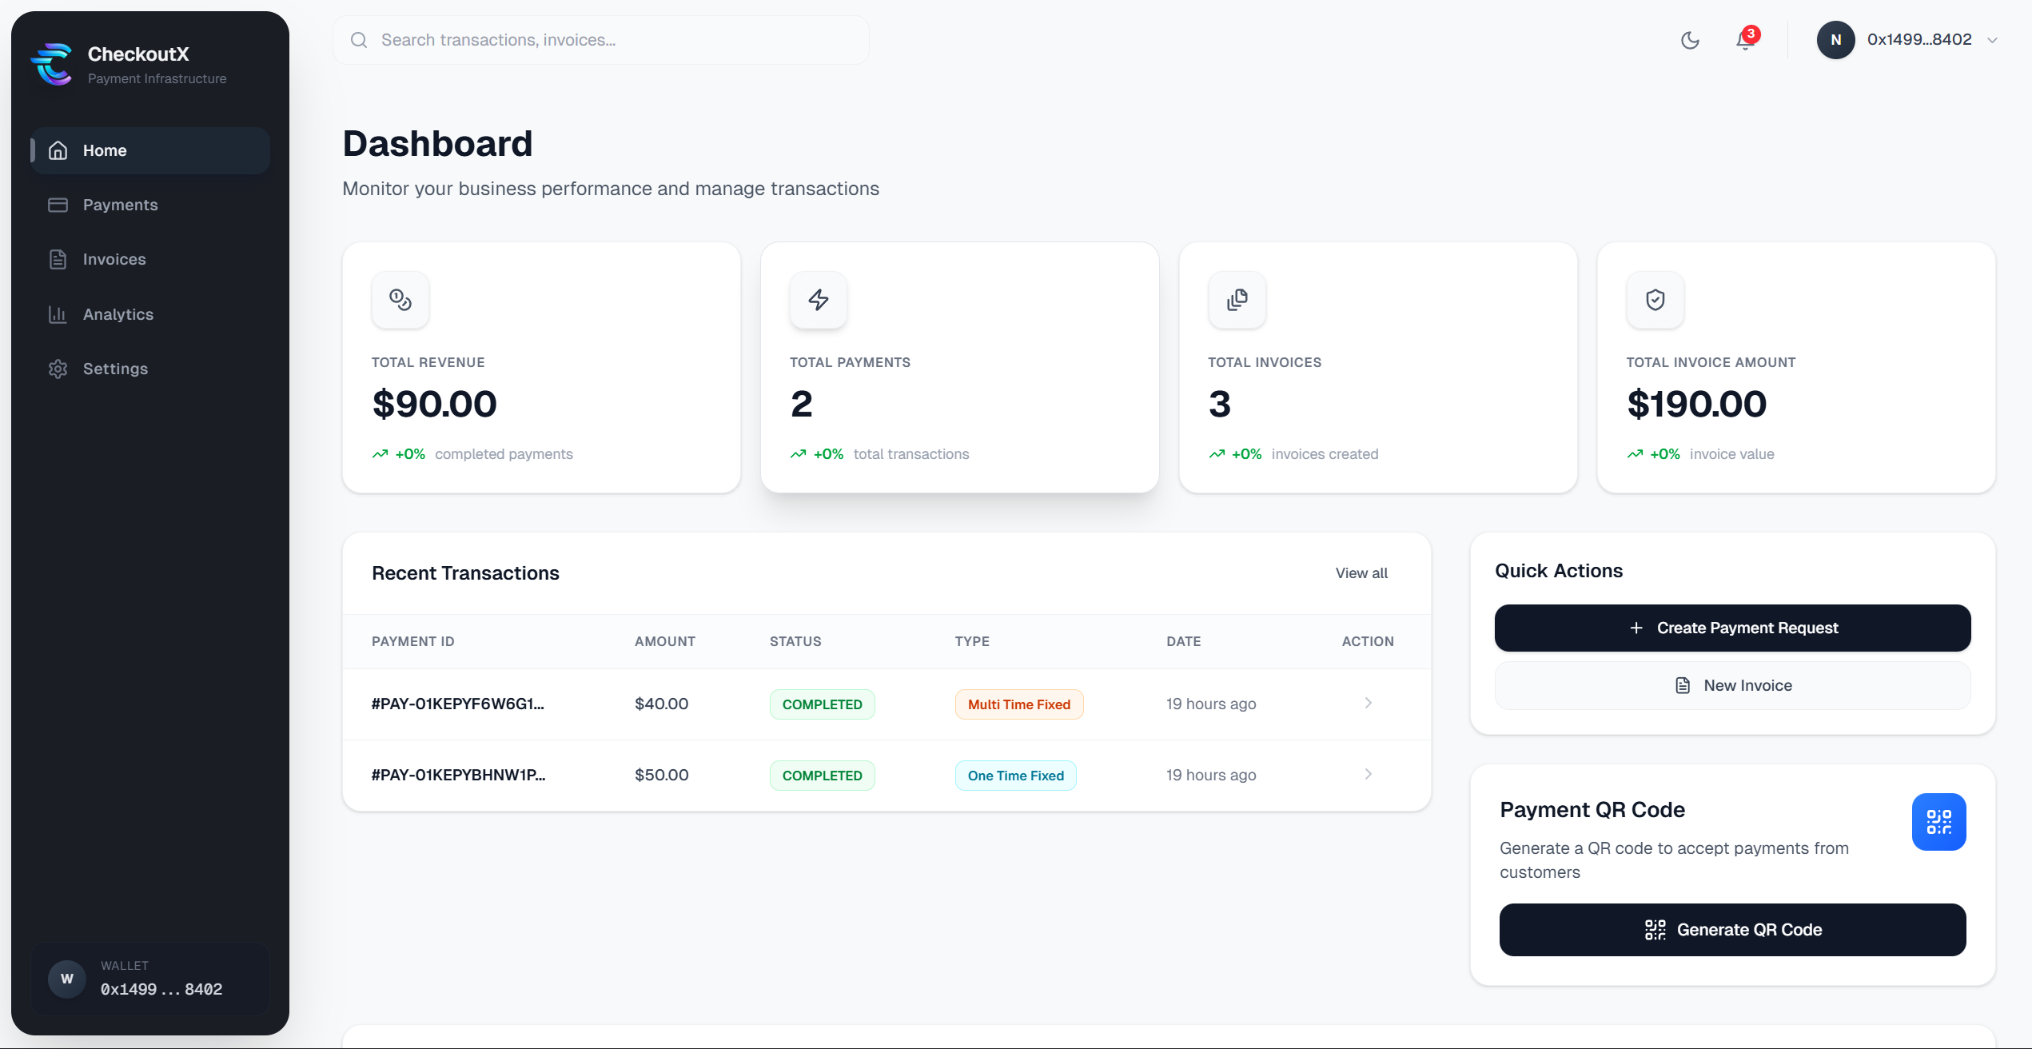Click the N profile avatar
This screenshot has width=2032, height=1049.
point(1835,40)
